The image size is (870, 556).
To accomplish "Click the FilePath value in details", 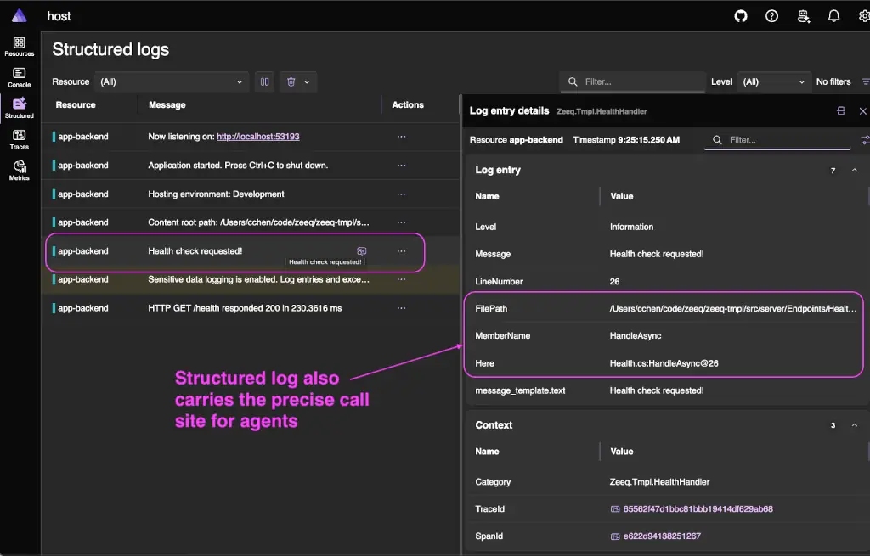I will coord(733,308).
